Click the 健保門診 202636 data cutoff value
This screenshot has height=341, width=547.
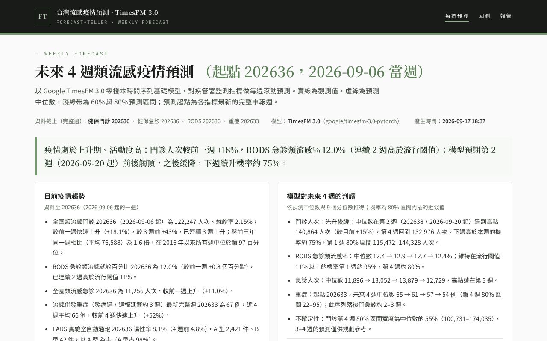pyautogui.click(x=109, y=121)
